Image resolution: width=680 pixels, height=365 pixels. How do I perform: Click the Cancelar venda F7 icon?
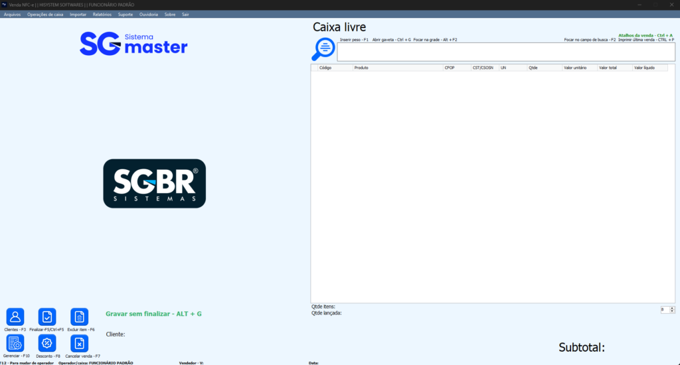click(x=80, y=343)
